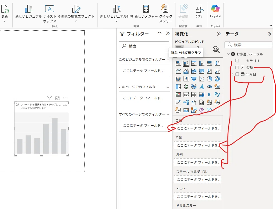
Task: Check the 年月日 field checkbox
Action: [237, 74]
